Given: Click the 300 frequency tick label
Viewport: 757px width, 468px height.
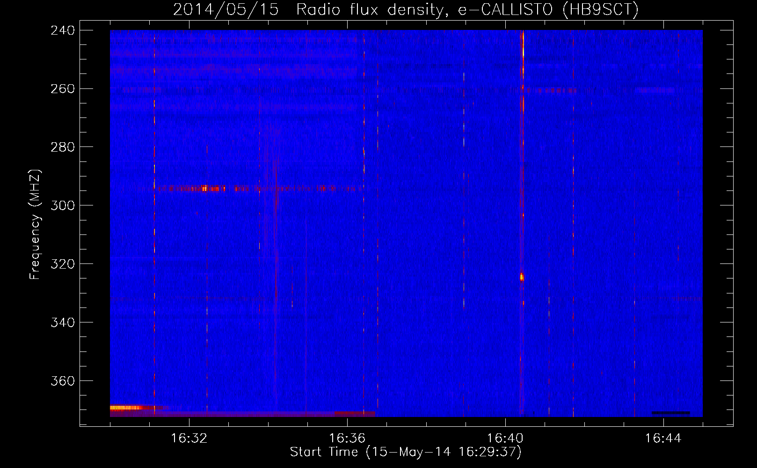Looking at the screenshot, I should click(x=63, y=206).
